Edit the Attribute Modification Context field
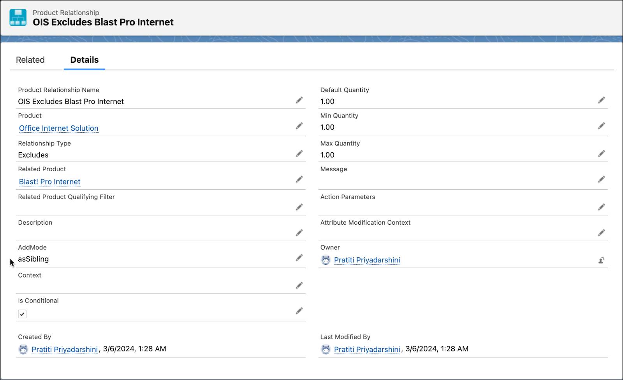623x380 pixels. (602, 233)
